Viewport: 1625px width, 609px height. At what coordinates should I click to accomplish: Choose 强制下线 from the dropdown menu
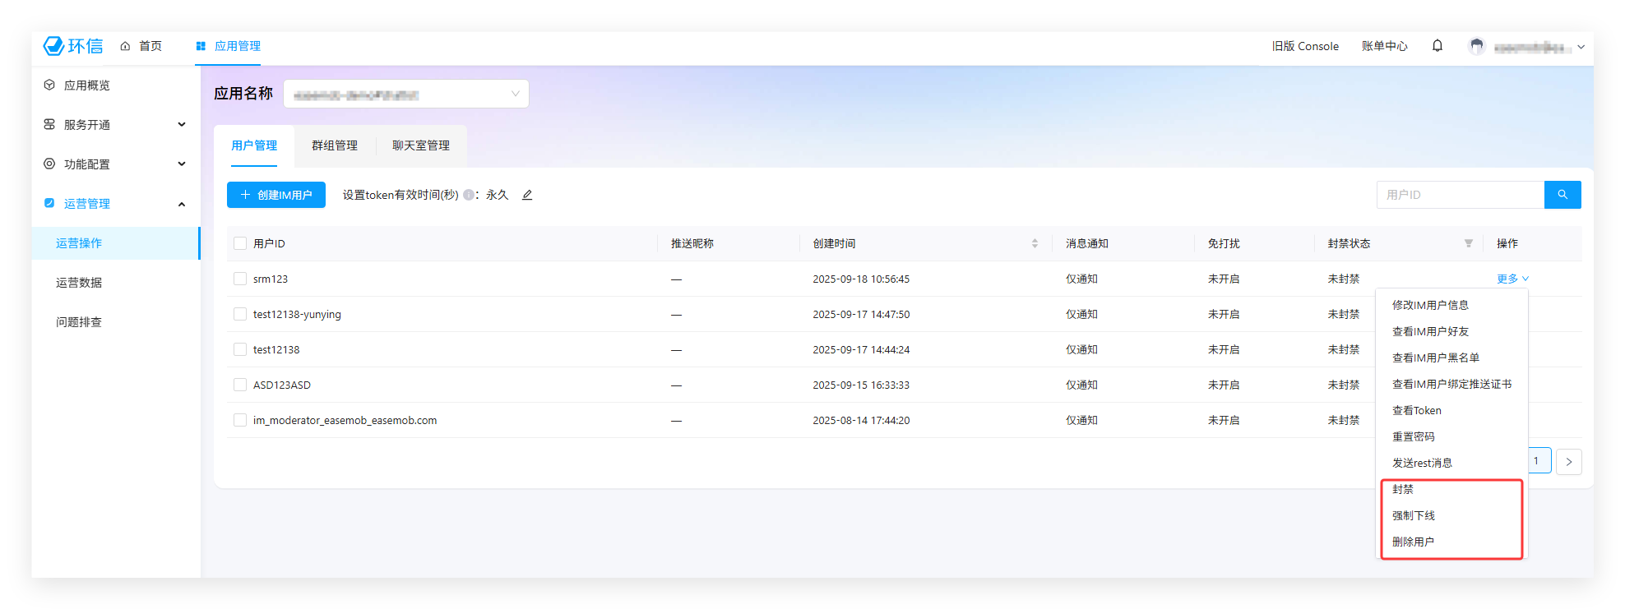1413,515
